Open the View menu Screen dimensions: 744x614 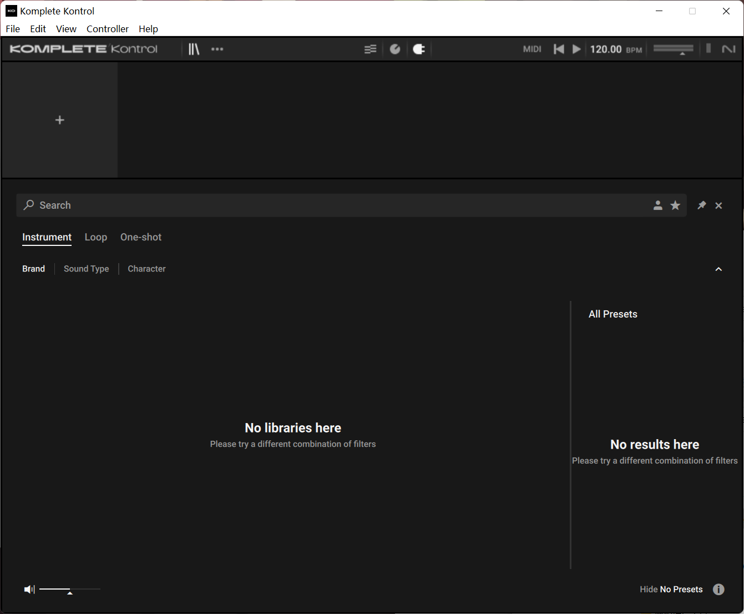[66, 29]
